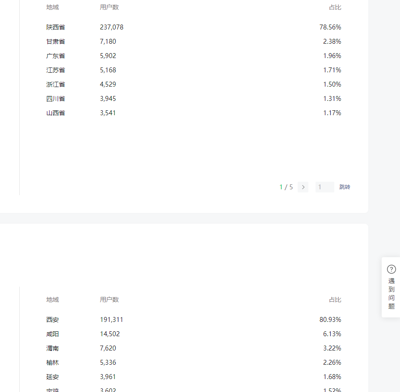400x392 pixels.
Task: Select the 江苏省 row
Action: click(194, 70)
